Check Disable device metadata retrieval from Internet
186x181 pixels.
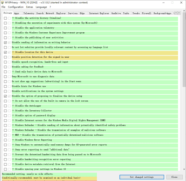[x=5, y=164]
